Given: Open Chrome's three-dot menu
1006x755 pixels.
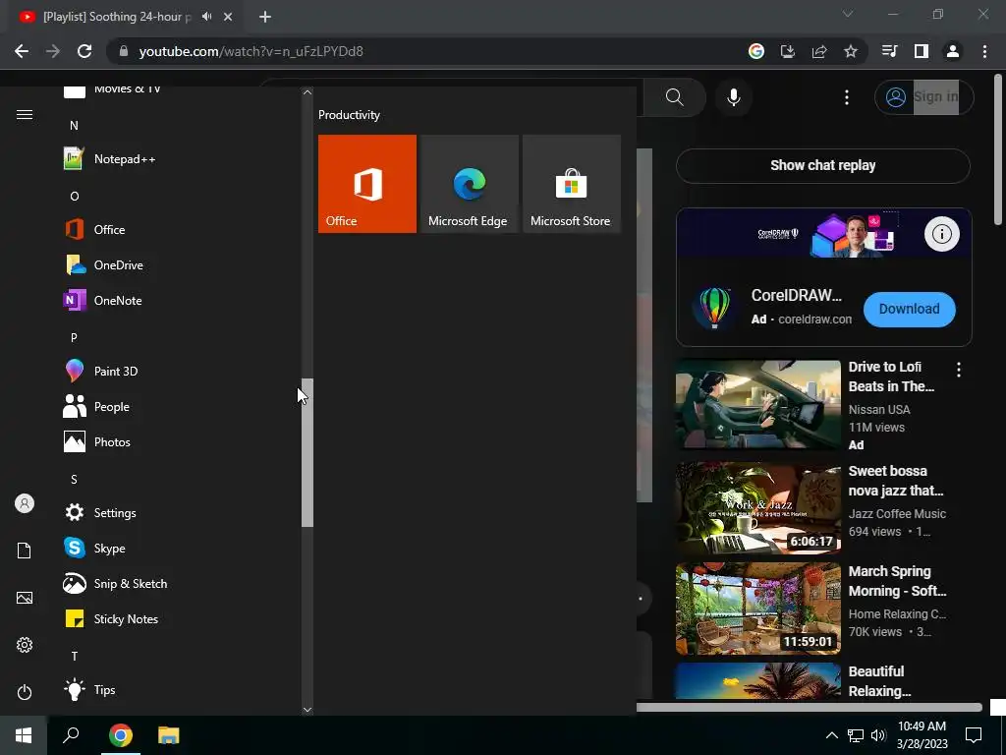Looking at the screenshot, I should (984, 51).
